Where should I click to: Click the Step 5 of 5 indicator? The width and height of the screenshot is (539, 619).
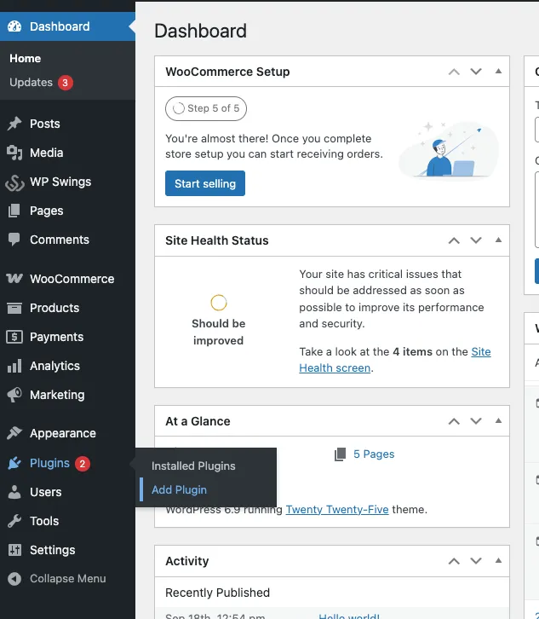click(206, 108)
